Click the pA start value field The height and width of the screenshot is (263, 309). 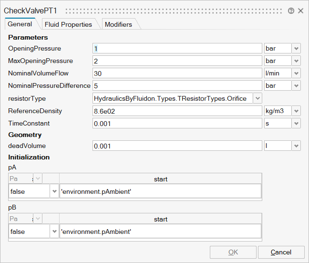(160, 191)
